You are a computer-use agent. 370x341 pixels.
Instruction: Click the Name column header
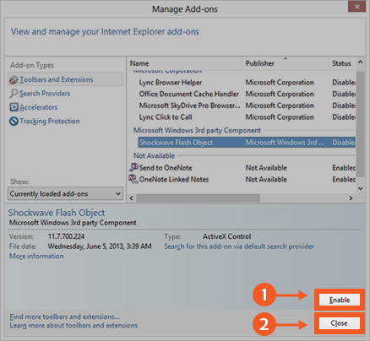coord(185,63)
